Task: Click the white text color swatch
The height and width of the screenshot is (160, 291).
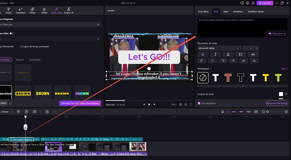Action: click(281, 94)
